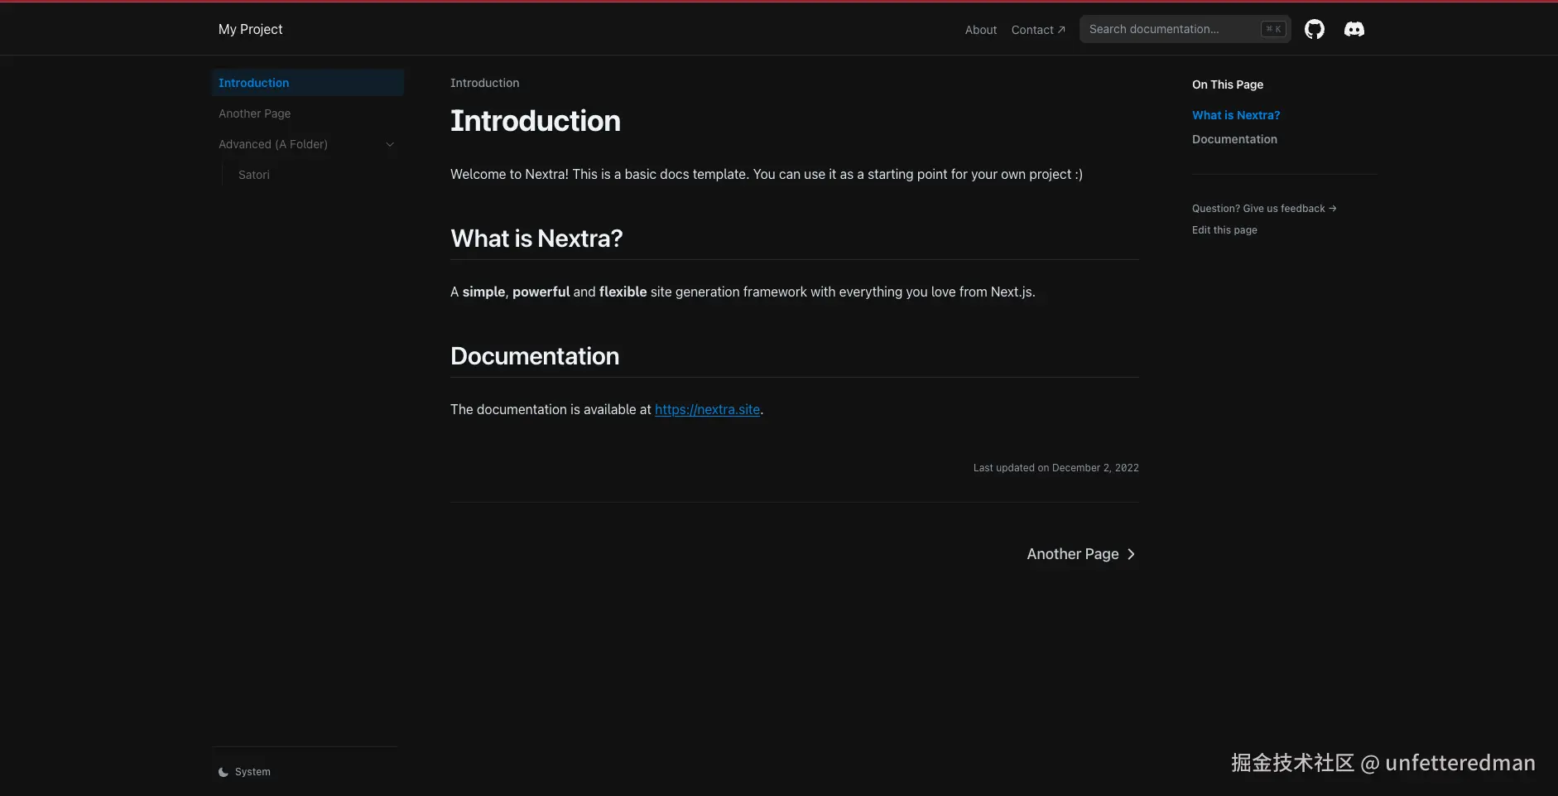Image resolution: width=1558 pixels, height=796 pixels.
Task: Click Question? Give us feedback link
Action: click(x=1264, y=209)
